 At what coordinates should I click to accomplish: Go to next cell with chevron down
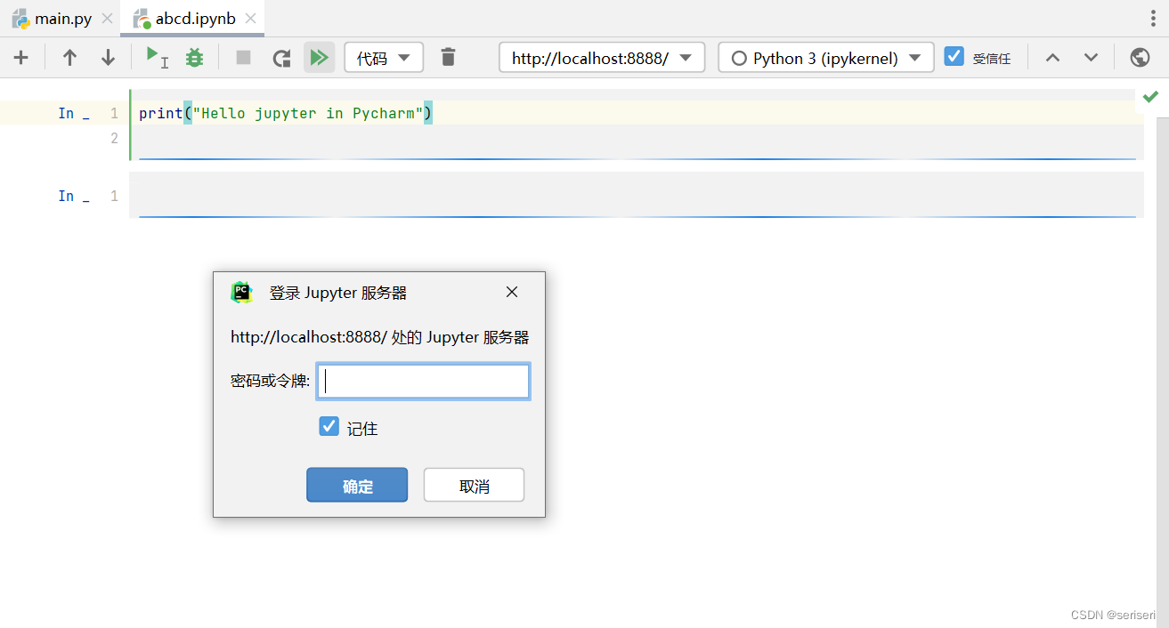coord(1091,58)
